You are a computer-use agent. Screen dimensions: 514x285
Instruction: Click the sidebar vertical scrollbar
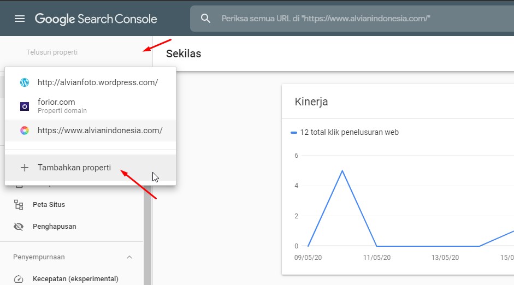pyautogui.click(x=148, y=235)
